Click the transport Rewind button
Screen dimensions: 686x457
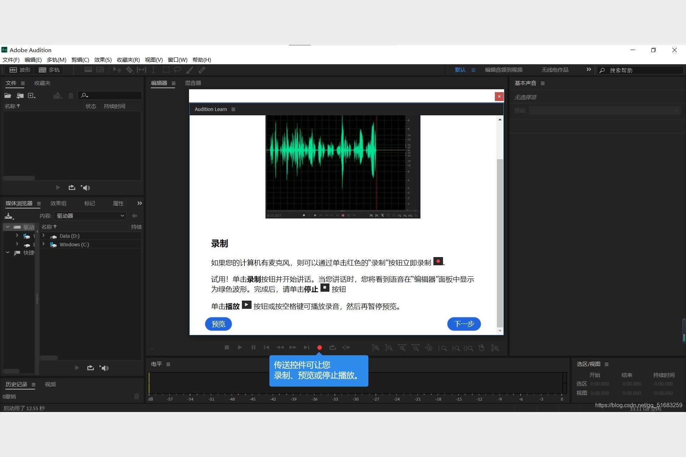click(x=280, y=347)
